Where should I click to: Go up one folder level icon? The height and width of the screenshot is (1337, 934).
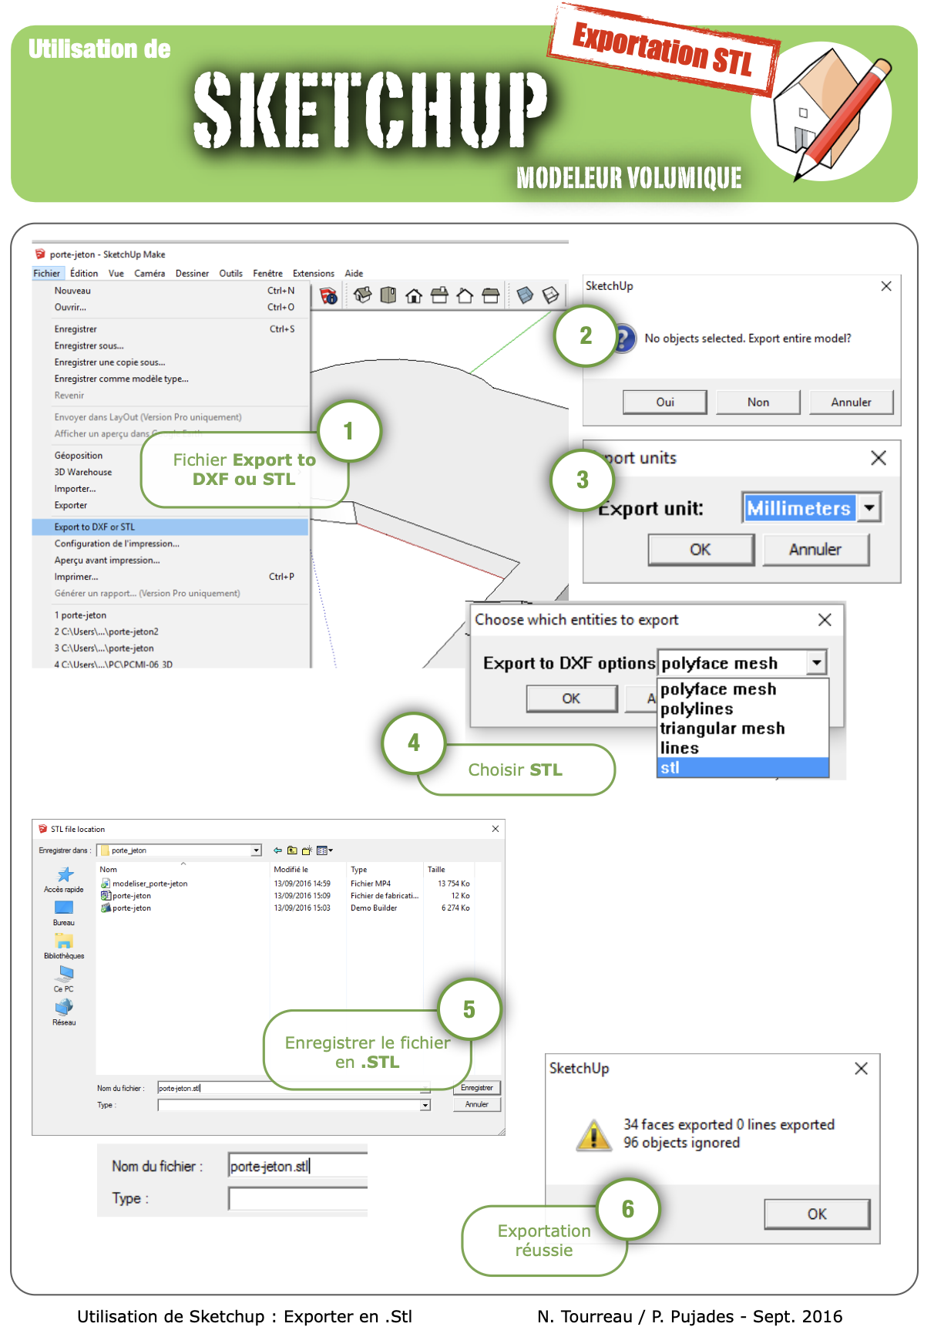click(x=292, y=850)
